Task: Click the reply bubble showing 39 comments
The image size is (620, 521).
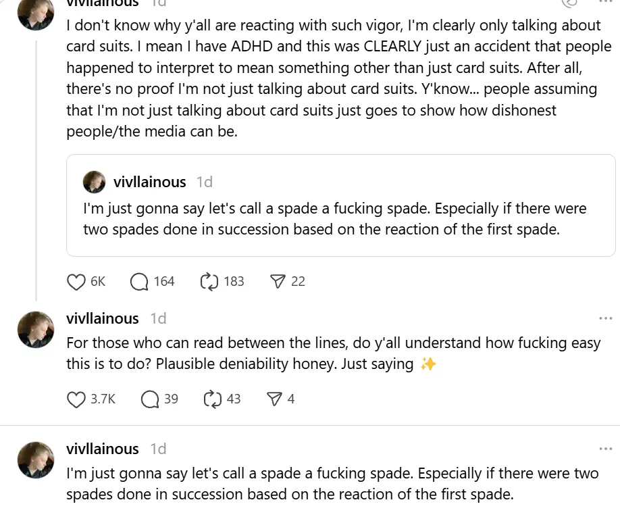Action: pos(149,399)
